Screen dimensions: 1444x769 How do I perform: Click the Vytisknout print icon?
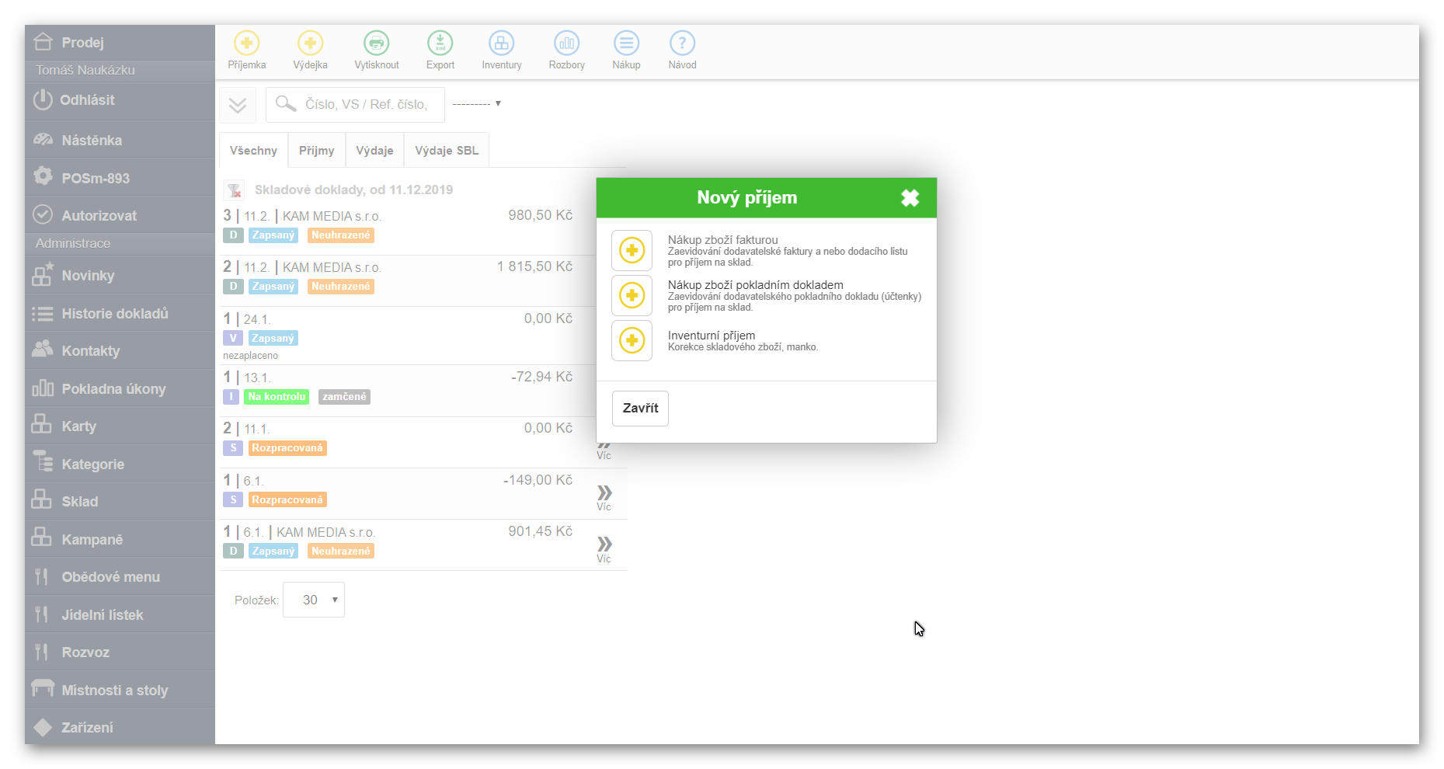click(377, 43)
